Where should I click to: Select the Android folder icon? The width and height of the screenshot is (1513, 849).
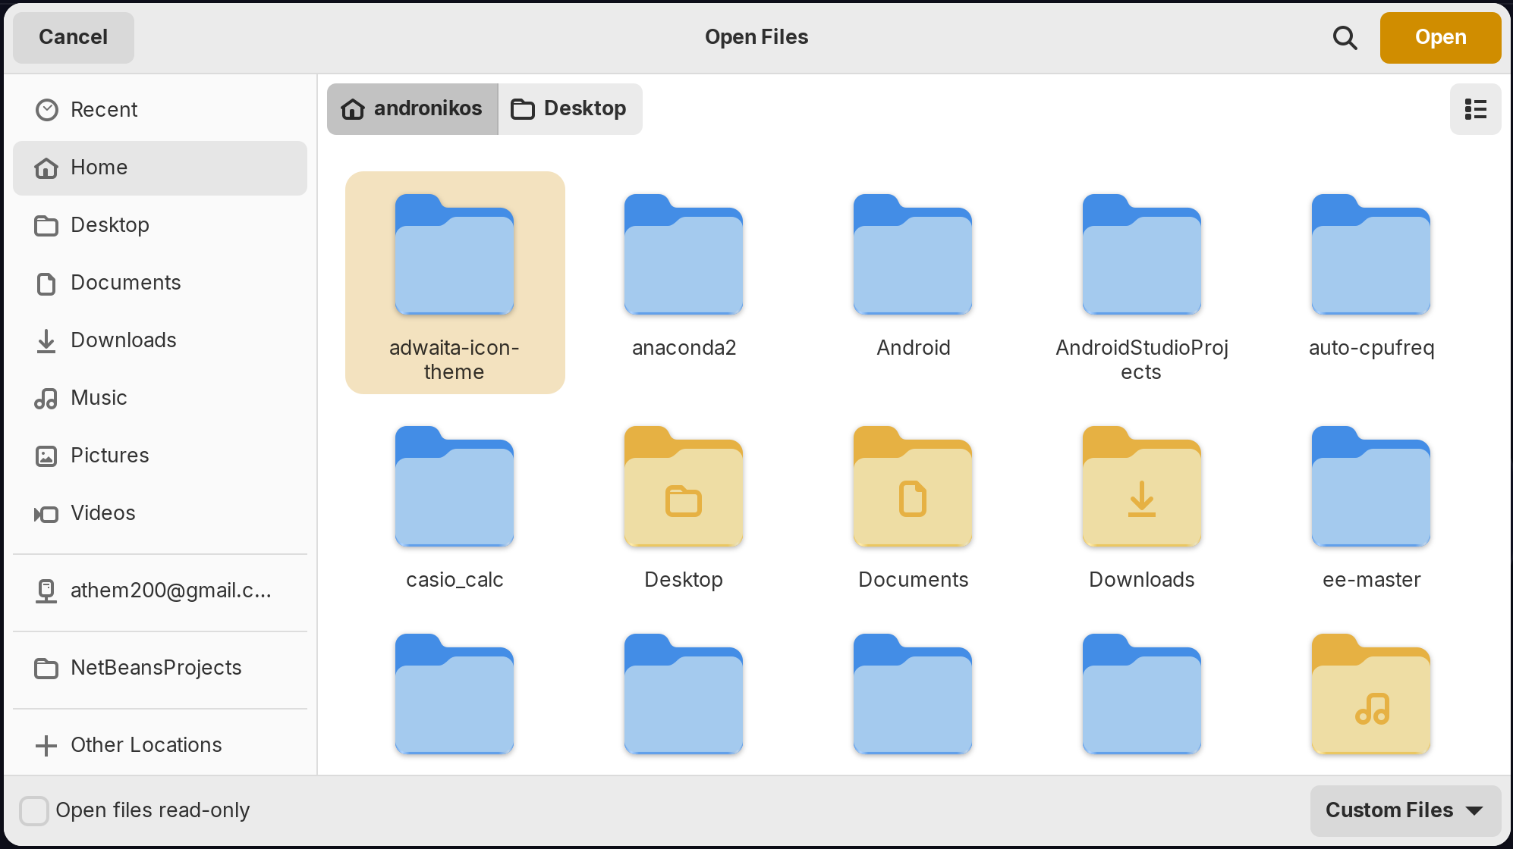912,255
